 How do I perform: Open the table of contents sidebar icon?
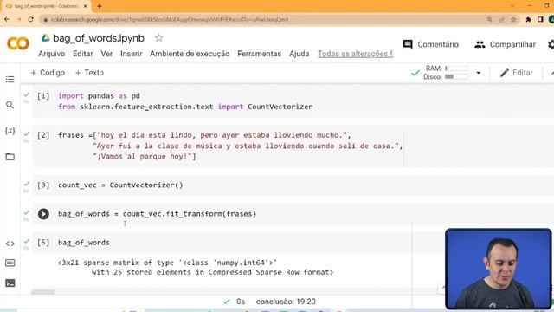(x=10, y=79)
